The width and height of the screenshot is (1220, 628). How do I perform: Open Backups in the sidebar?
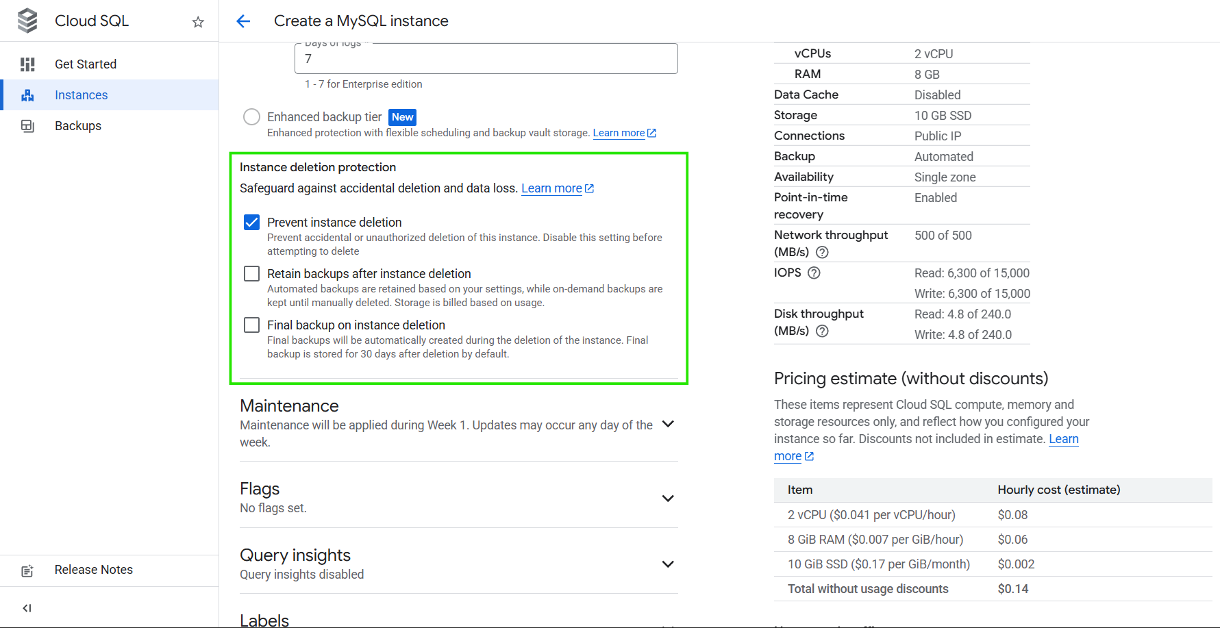(78, 126)
